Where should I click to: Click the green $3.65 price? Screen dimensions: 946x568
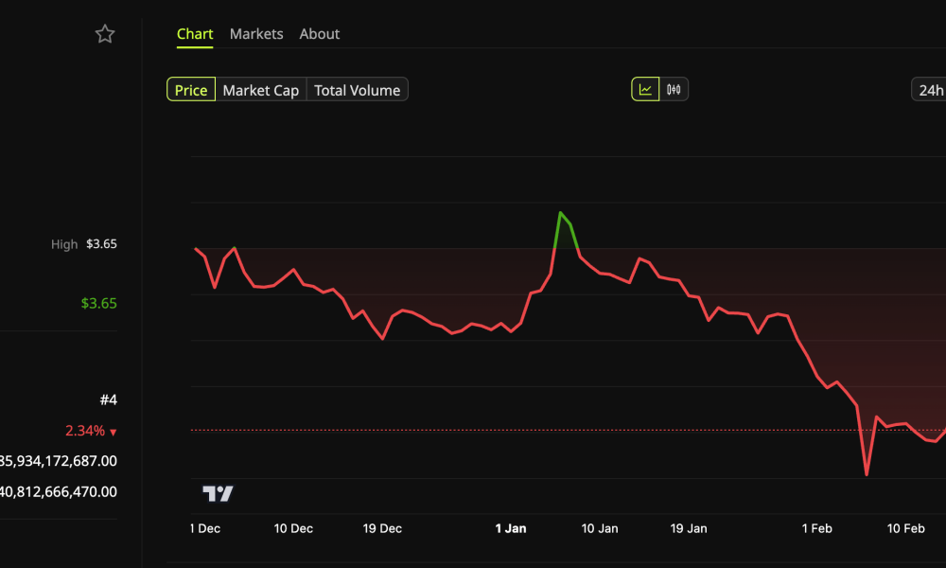[x=97, y=303]
